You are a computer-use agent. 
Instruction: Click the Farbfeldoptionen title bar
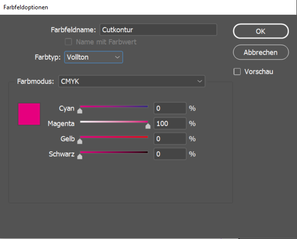147,7
